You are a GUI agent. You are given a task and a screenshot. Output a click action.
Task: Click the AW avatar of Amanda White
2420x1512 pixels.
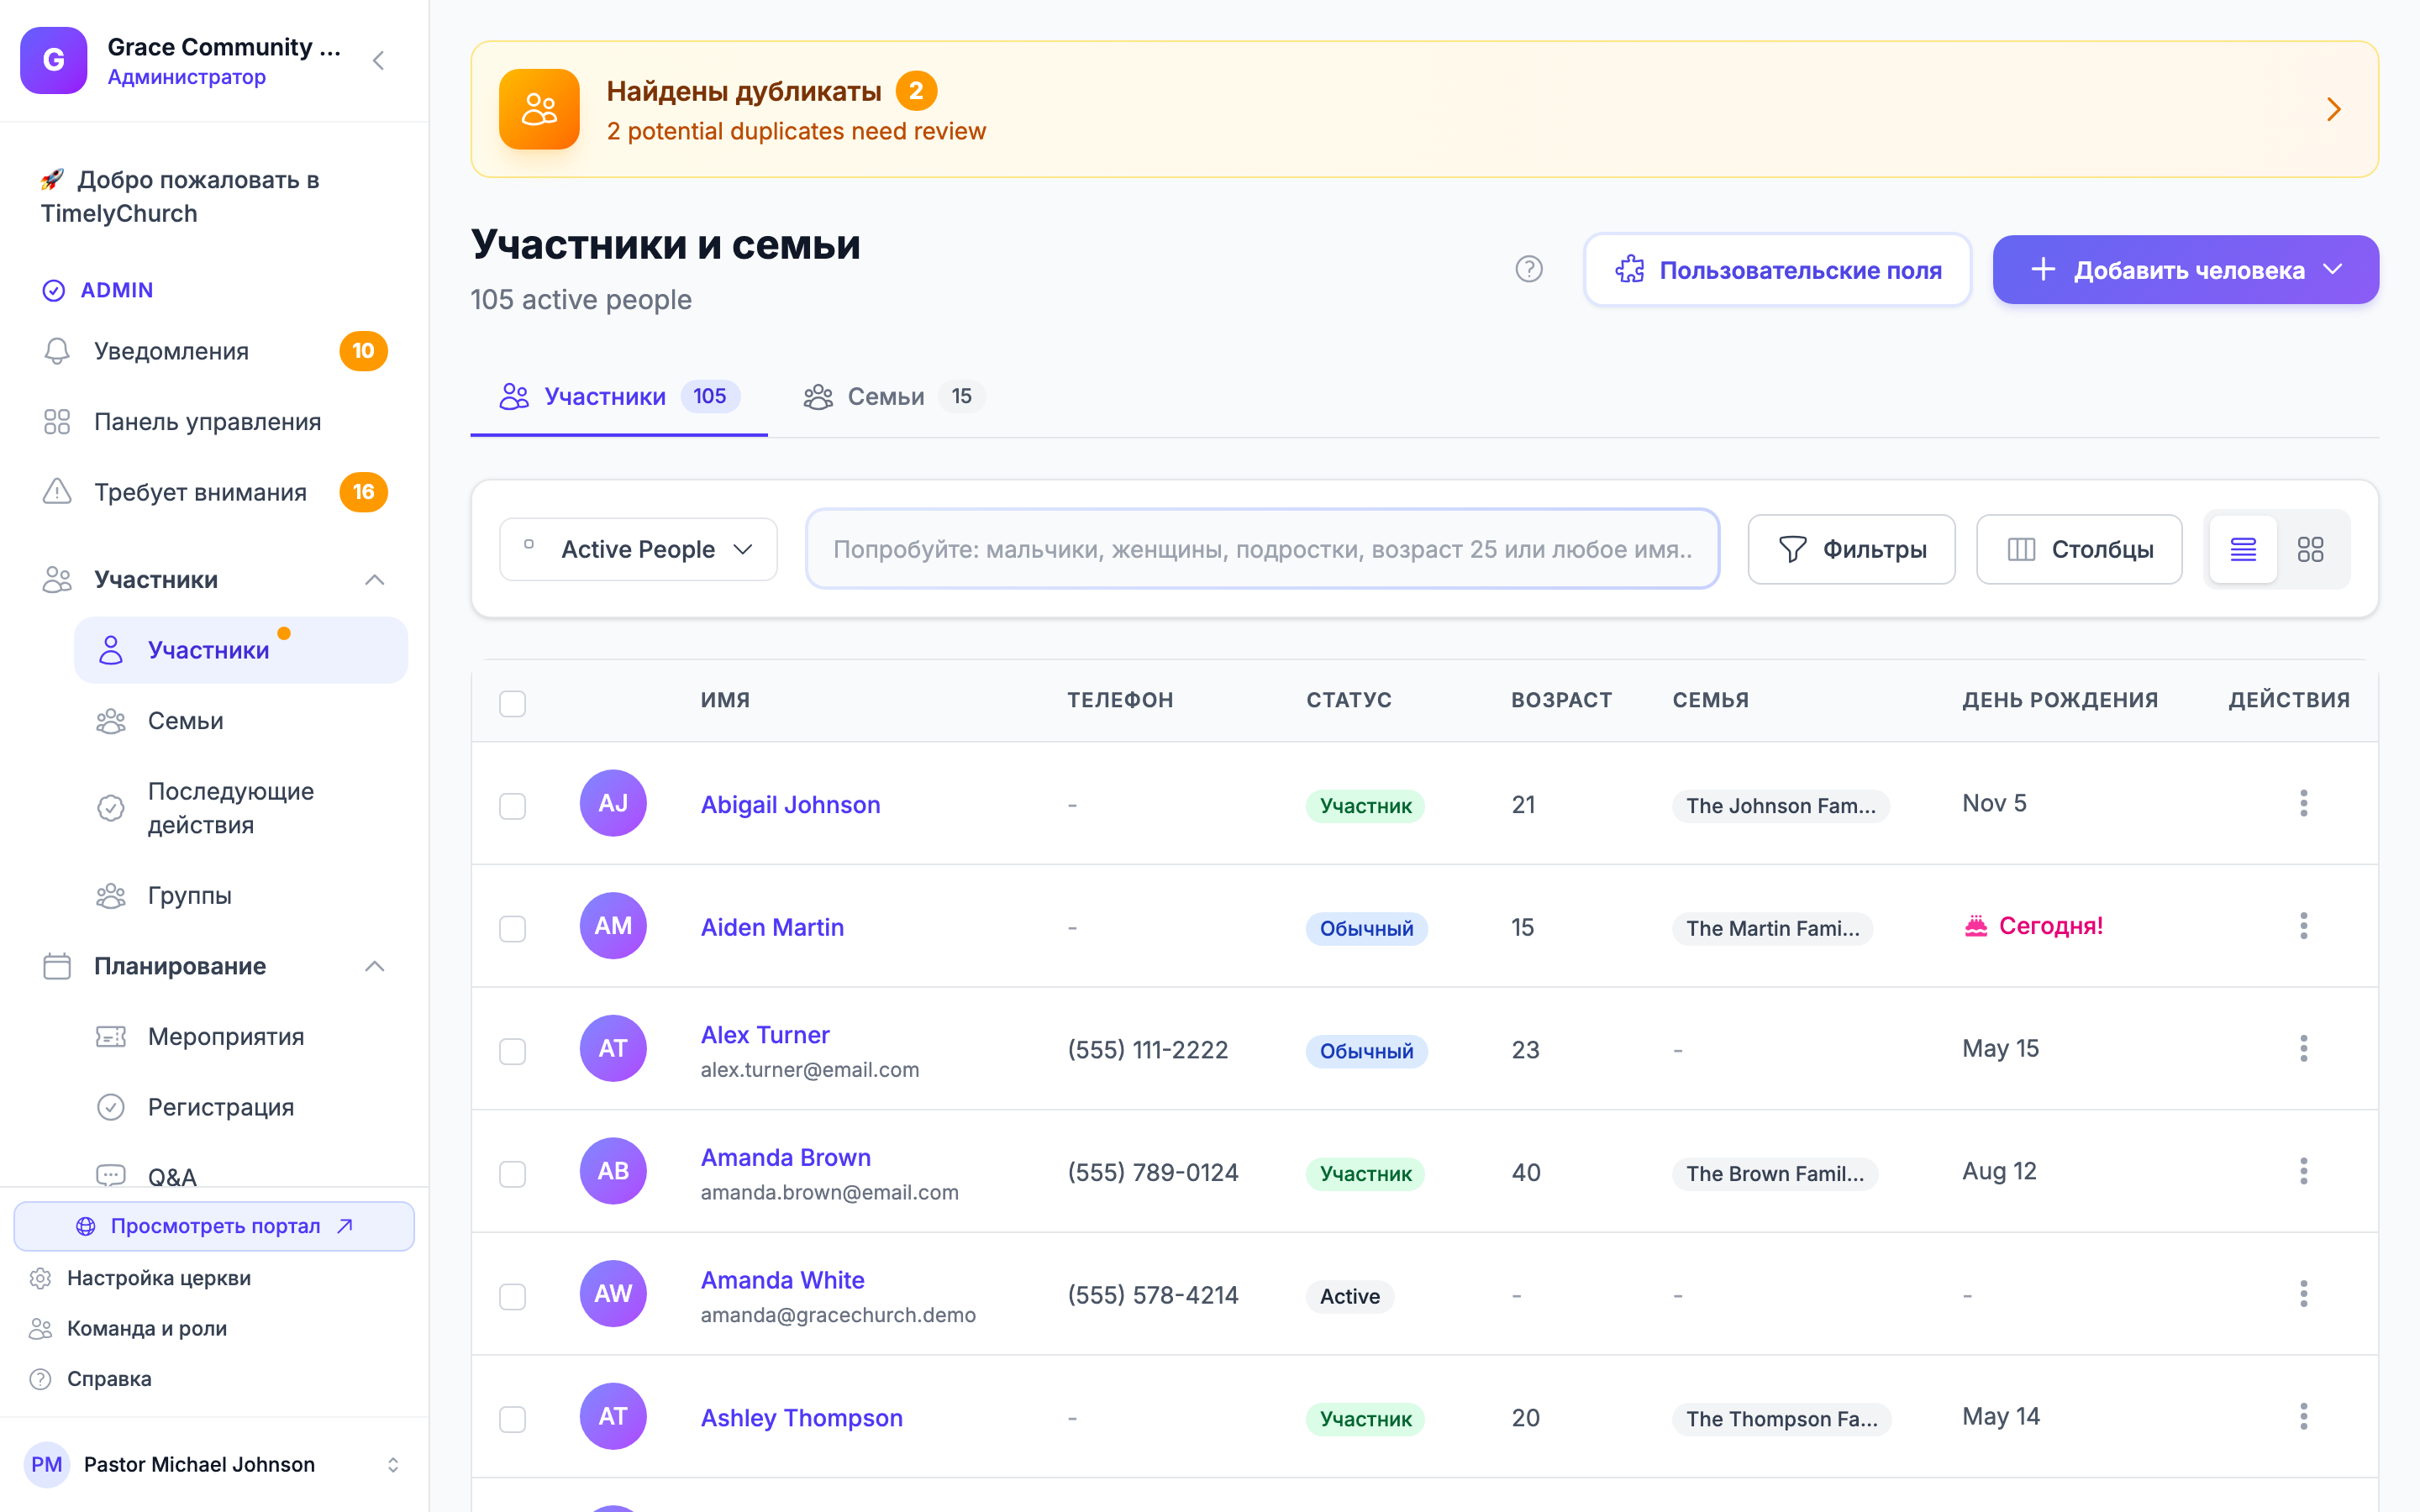(x=613, y=1294)
